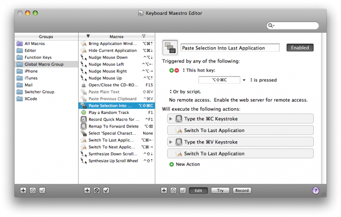Select the Play a Random Track macro
The width and height of the screenshot is (341, 217).
[117, 113]
